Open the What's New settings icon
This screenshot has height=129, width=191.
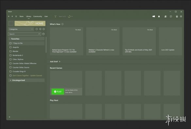click(62, 24)
